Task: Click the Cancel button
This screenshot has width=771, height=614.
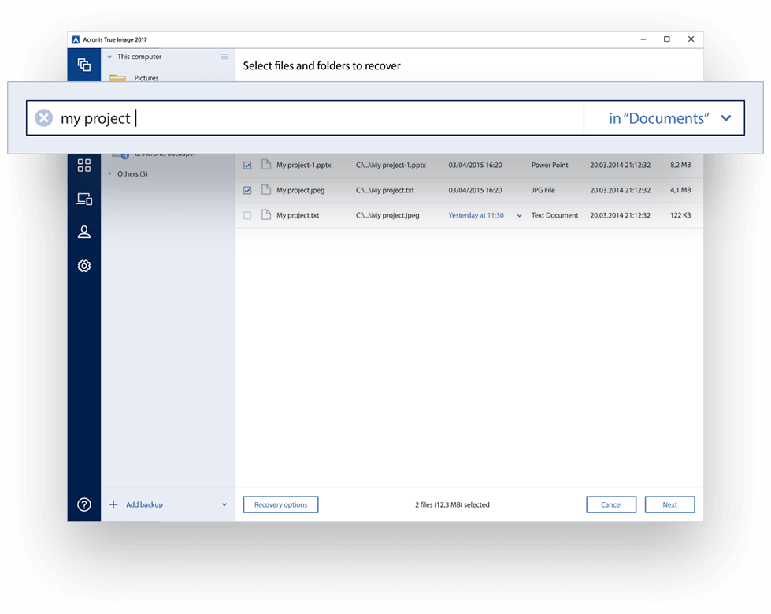Action: point(611,504)
